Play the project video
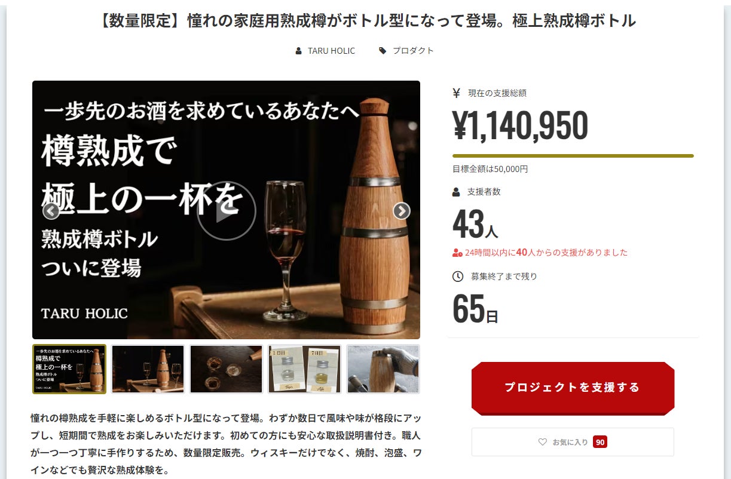Screen dimensions: 731x479 [227, 211]
